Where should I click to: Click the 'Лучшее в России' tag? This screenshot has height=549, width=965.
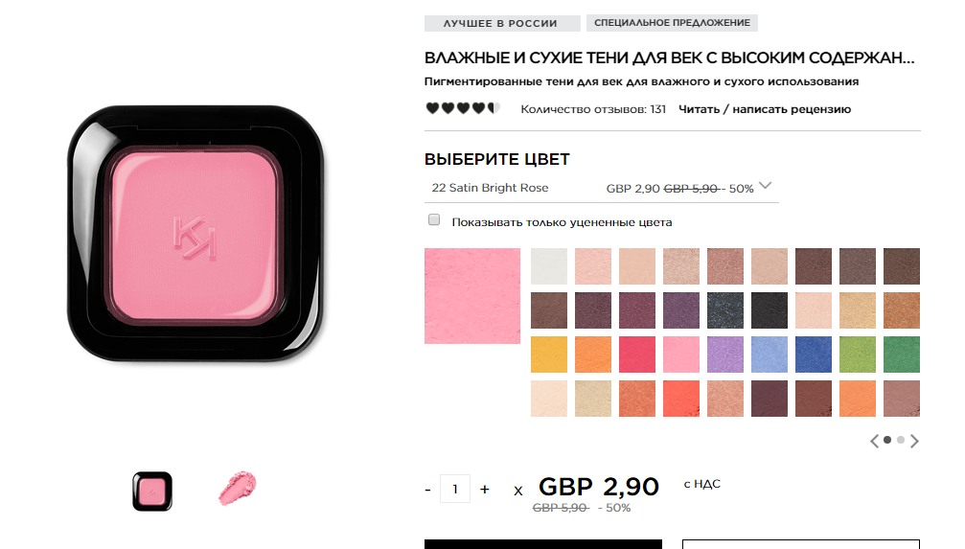point(501,23)
